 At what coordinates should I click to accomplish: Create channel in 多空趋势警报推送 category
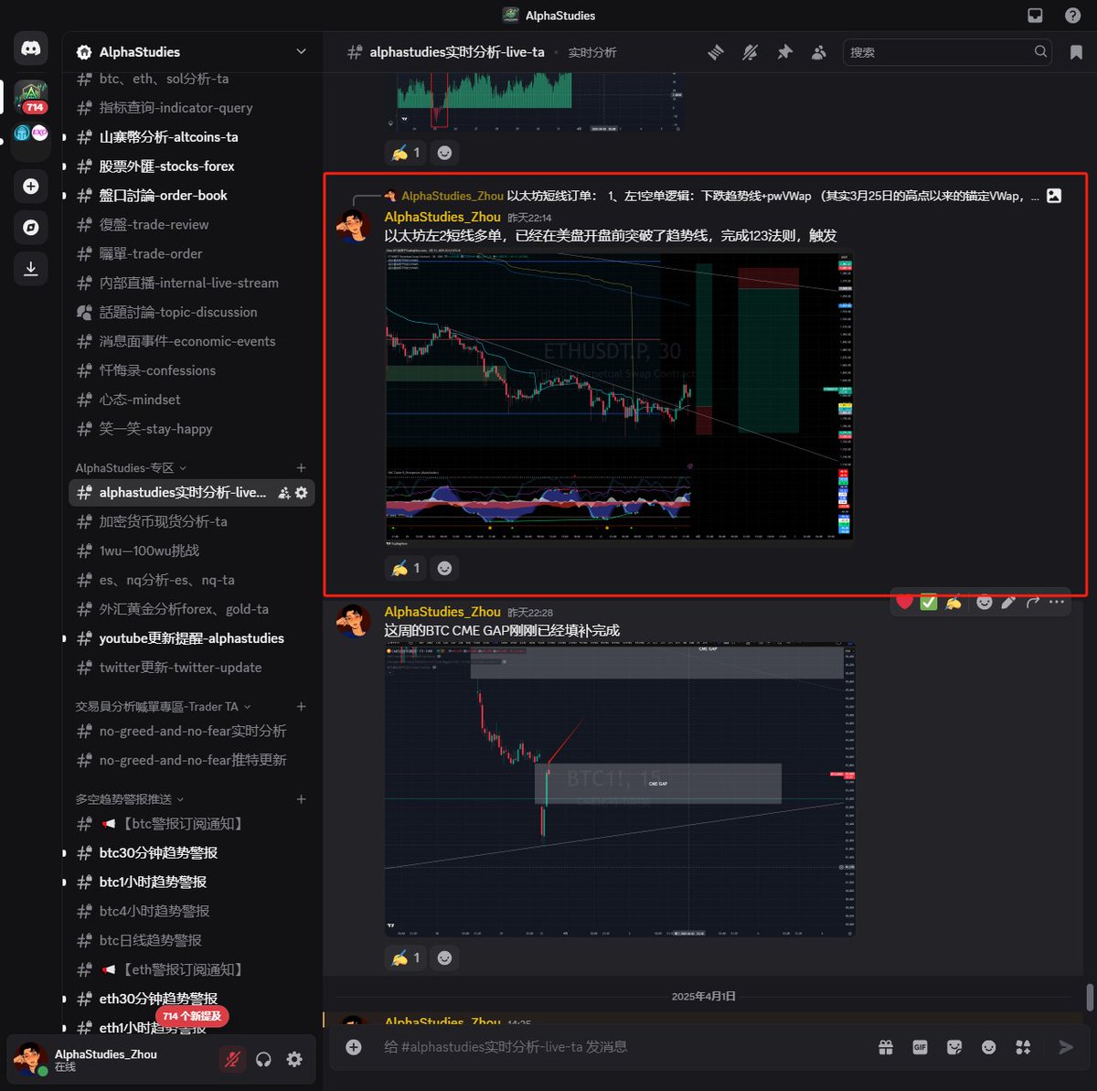click(x=301, y=798)
